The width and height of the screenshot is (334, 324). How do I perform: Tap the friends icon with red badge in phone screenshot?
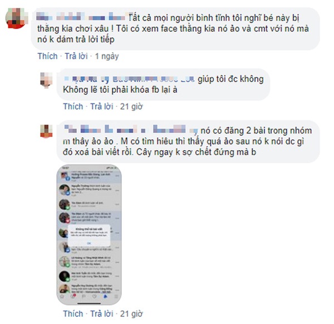[73, 296]
